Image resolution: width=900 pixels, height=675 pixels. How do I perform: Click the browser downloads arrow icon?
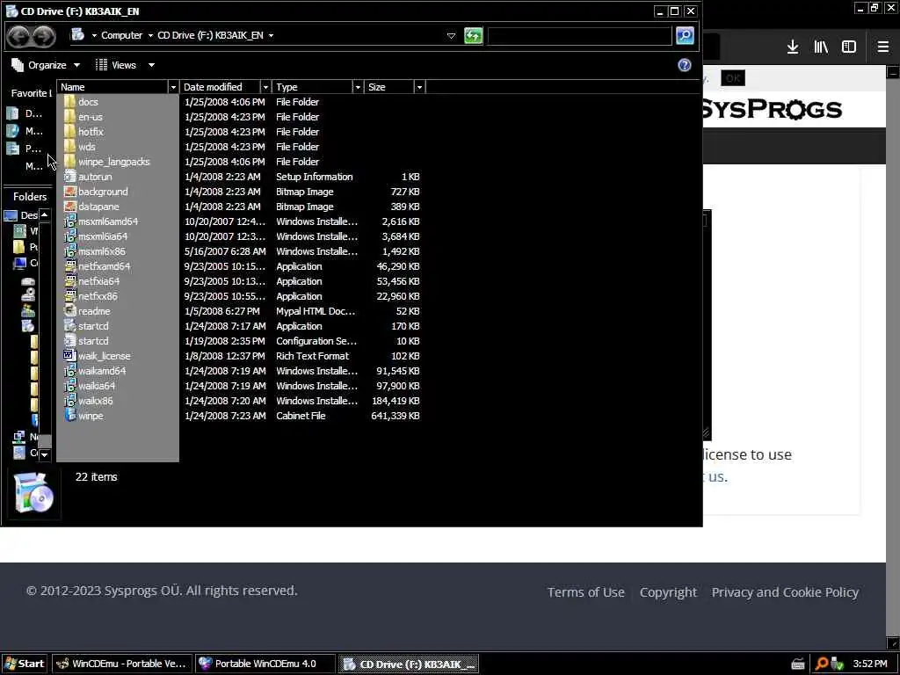pyautogui.click(x=793, y=47)
